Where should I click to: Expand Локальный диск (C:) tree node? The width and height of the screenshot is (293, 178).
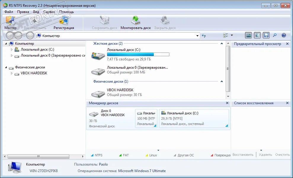pos(12,49)
